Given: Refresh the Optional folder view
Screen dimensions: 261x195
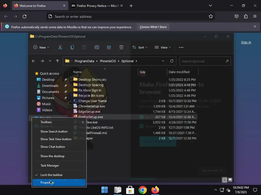Looking at the screenshot, I should coord(172,61).
